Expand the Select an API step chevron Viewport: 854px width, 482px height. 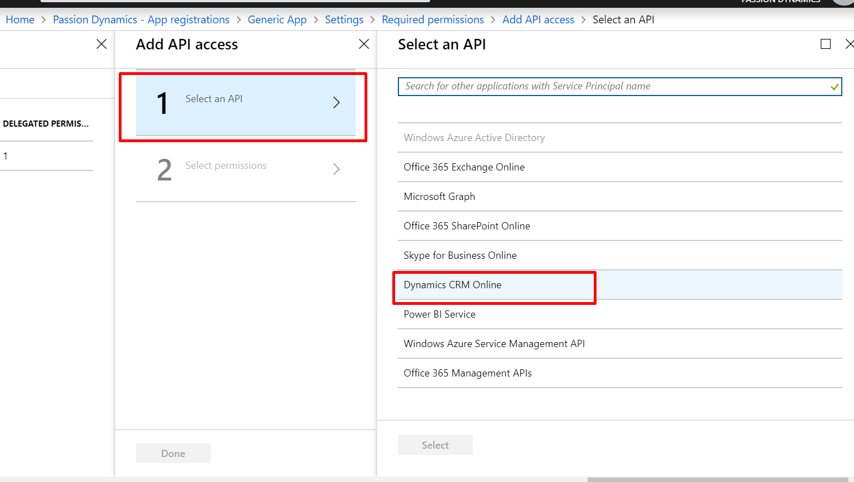pos(336,102)
